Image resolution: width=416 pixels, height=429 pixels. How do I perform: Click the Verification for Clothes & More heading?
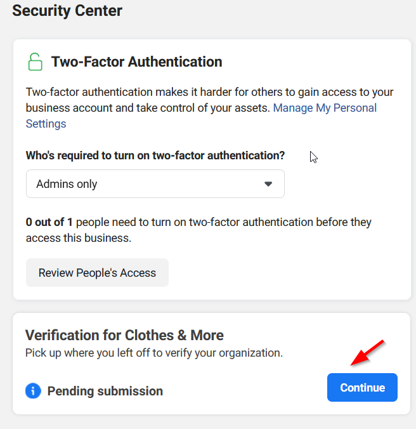click(124, 335)
